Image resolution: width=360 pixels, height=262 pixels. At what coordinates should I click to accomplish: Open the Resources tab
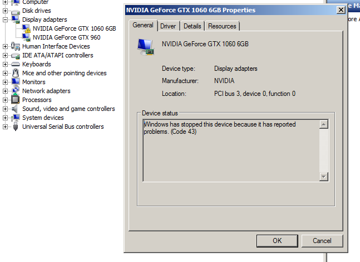222,26
